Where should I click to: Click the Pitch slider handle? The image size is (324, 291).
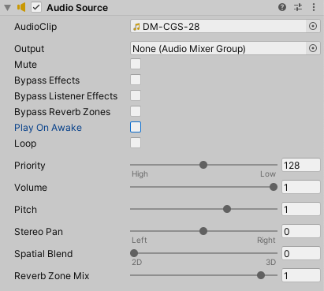[x=227, y=209]
